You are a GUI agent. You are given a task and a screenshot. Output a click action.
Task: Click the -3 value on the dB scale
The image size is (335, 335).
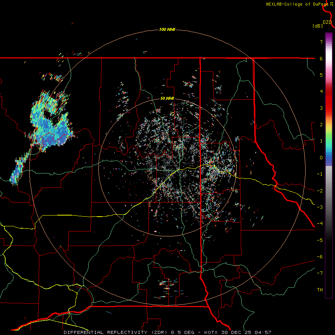(320, 207)
